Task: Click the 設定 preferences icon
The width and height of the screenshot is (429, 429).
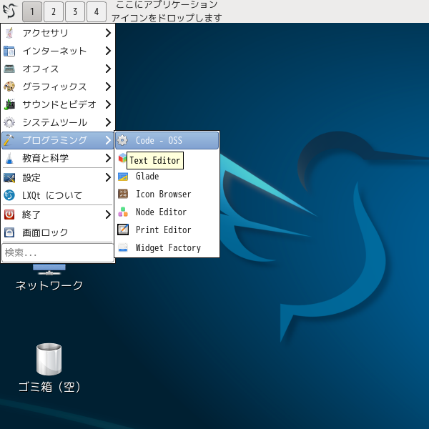Action: [9, 177]
